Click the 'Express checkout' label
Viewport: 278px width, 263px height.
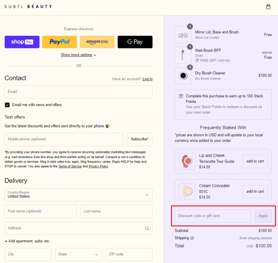(78, 29)
